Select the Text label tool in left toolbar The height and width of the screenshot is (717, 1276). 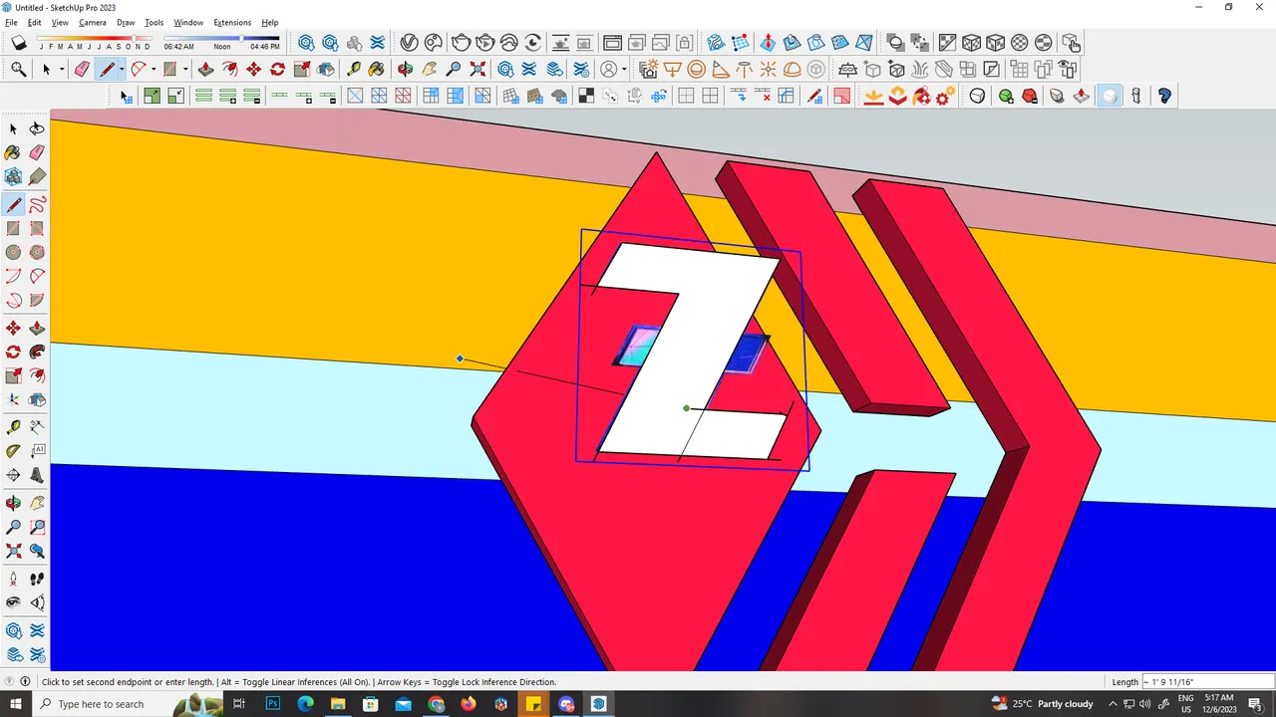tap(37, 451)
